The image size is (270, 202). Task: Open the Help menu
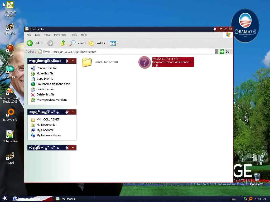coord(84,35)
